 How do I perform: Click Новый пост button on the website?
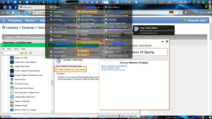(x=195, y=20)
